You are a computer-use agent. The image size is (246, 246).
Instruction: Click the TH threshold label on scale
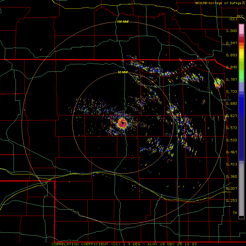coord(235,213)
